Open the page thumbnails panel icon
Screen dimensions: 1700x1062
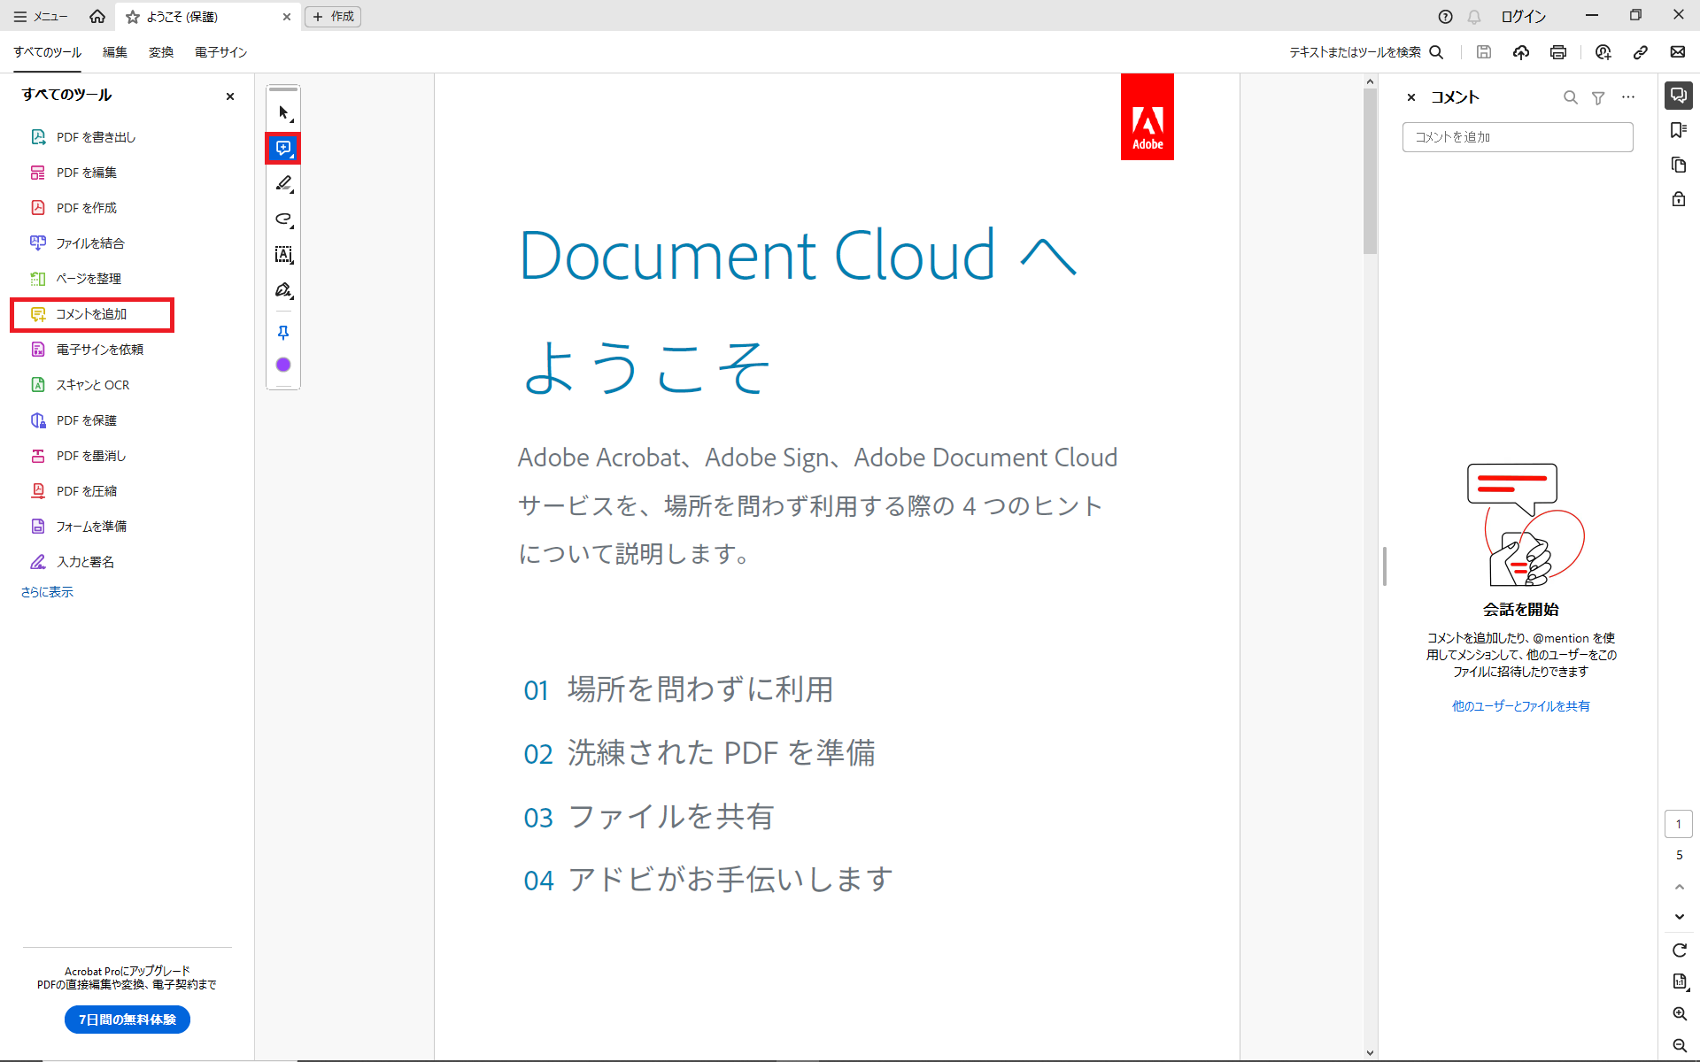tap(1679, 165)
